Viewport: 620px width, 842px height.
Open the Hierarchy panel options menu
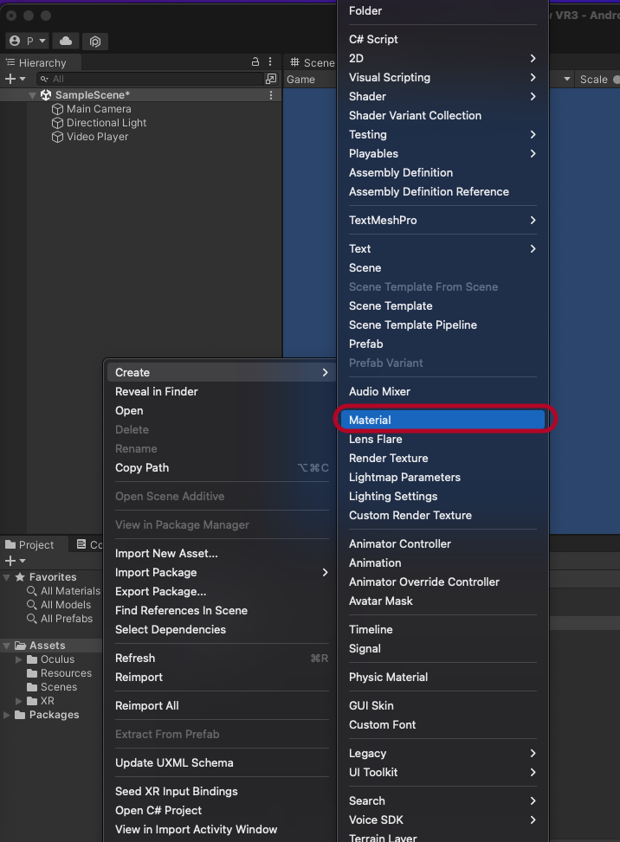(270, 62)
